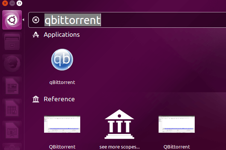Collapse the Reference results section header
226x150 pixels.
(x=59, y=99)
